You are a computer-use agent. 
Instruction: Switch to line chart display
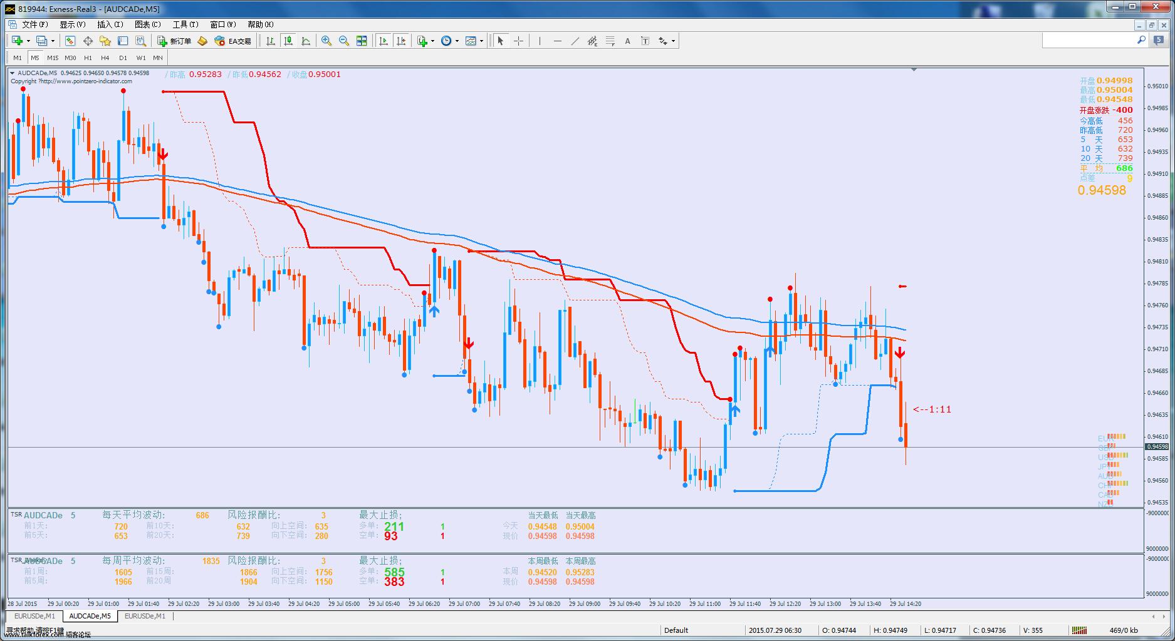[306, 41]
